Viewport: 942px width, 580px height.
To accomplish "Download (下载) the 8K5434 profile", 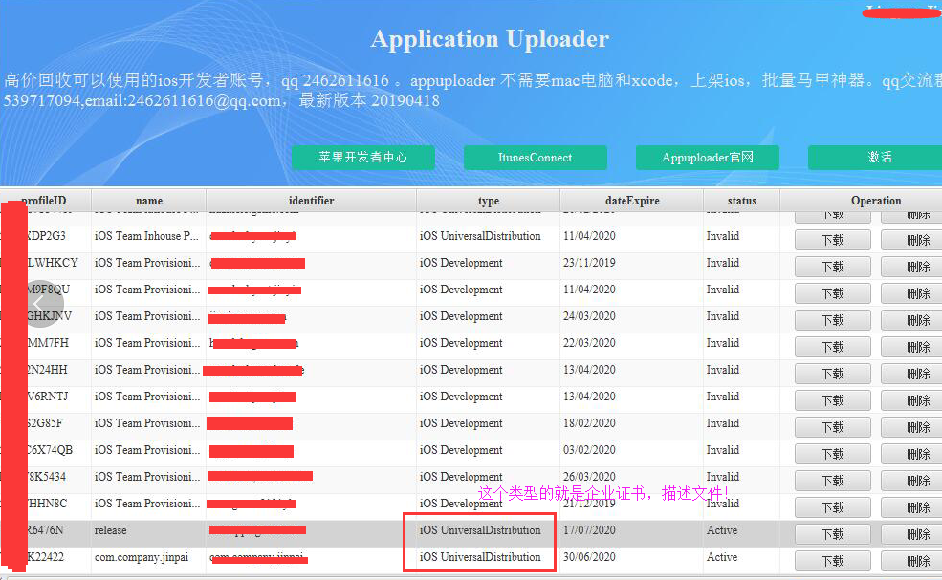I will pyautogui.click(x=833, y=481).
